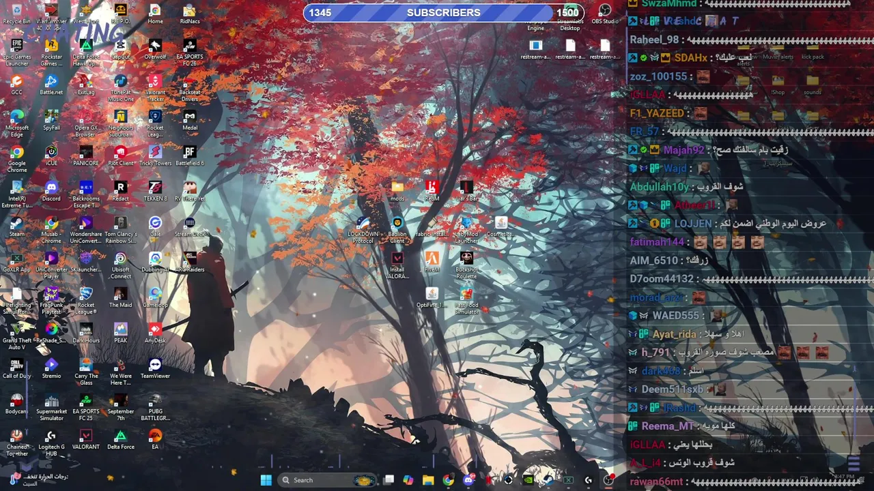Screen dimensions: 874x491
Task: Select The Maid desktop icon
Action: point(121,298)
